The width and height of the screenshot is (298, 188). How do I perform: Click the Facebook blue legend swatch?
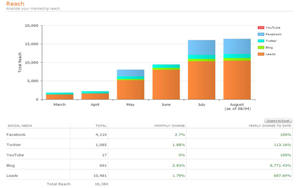pyautogui.click(x=261, y=34)
